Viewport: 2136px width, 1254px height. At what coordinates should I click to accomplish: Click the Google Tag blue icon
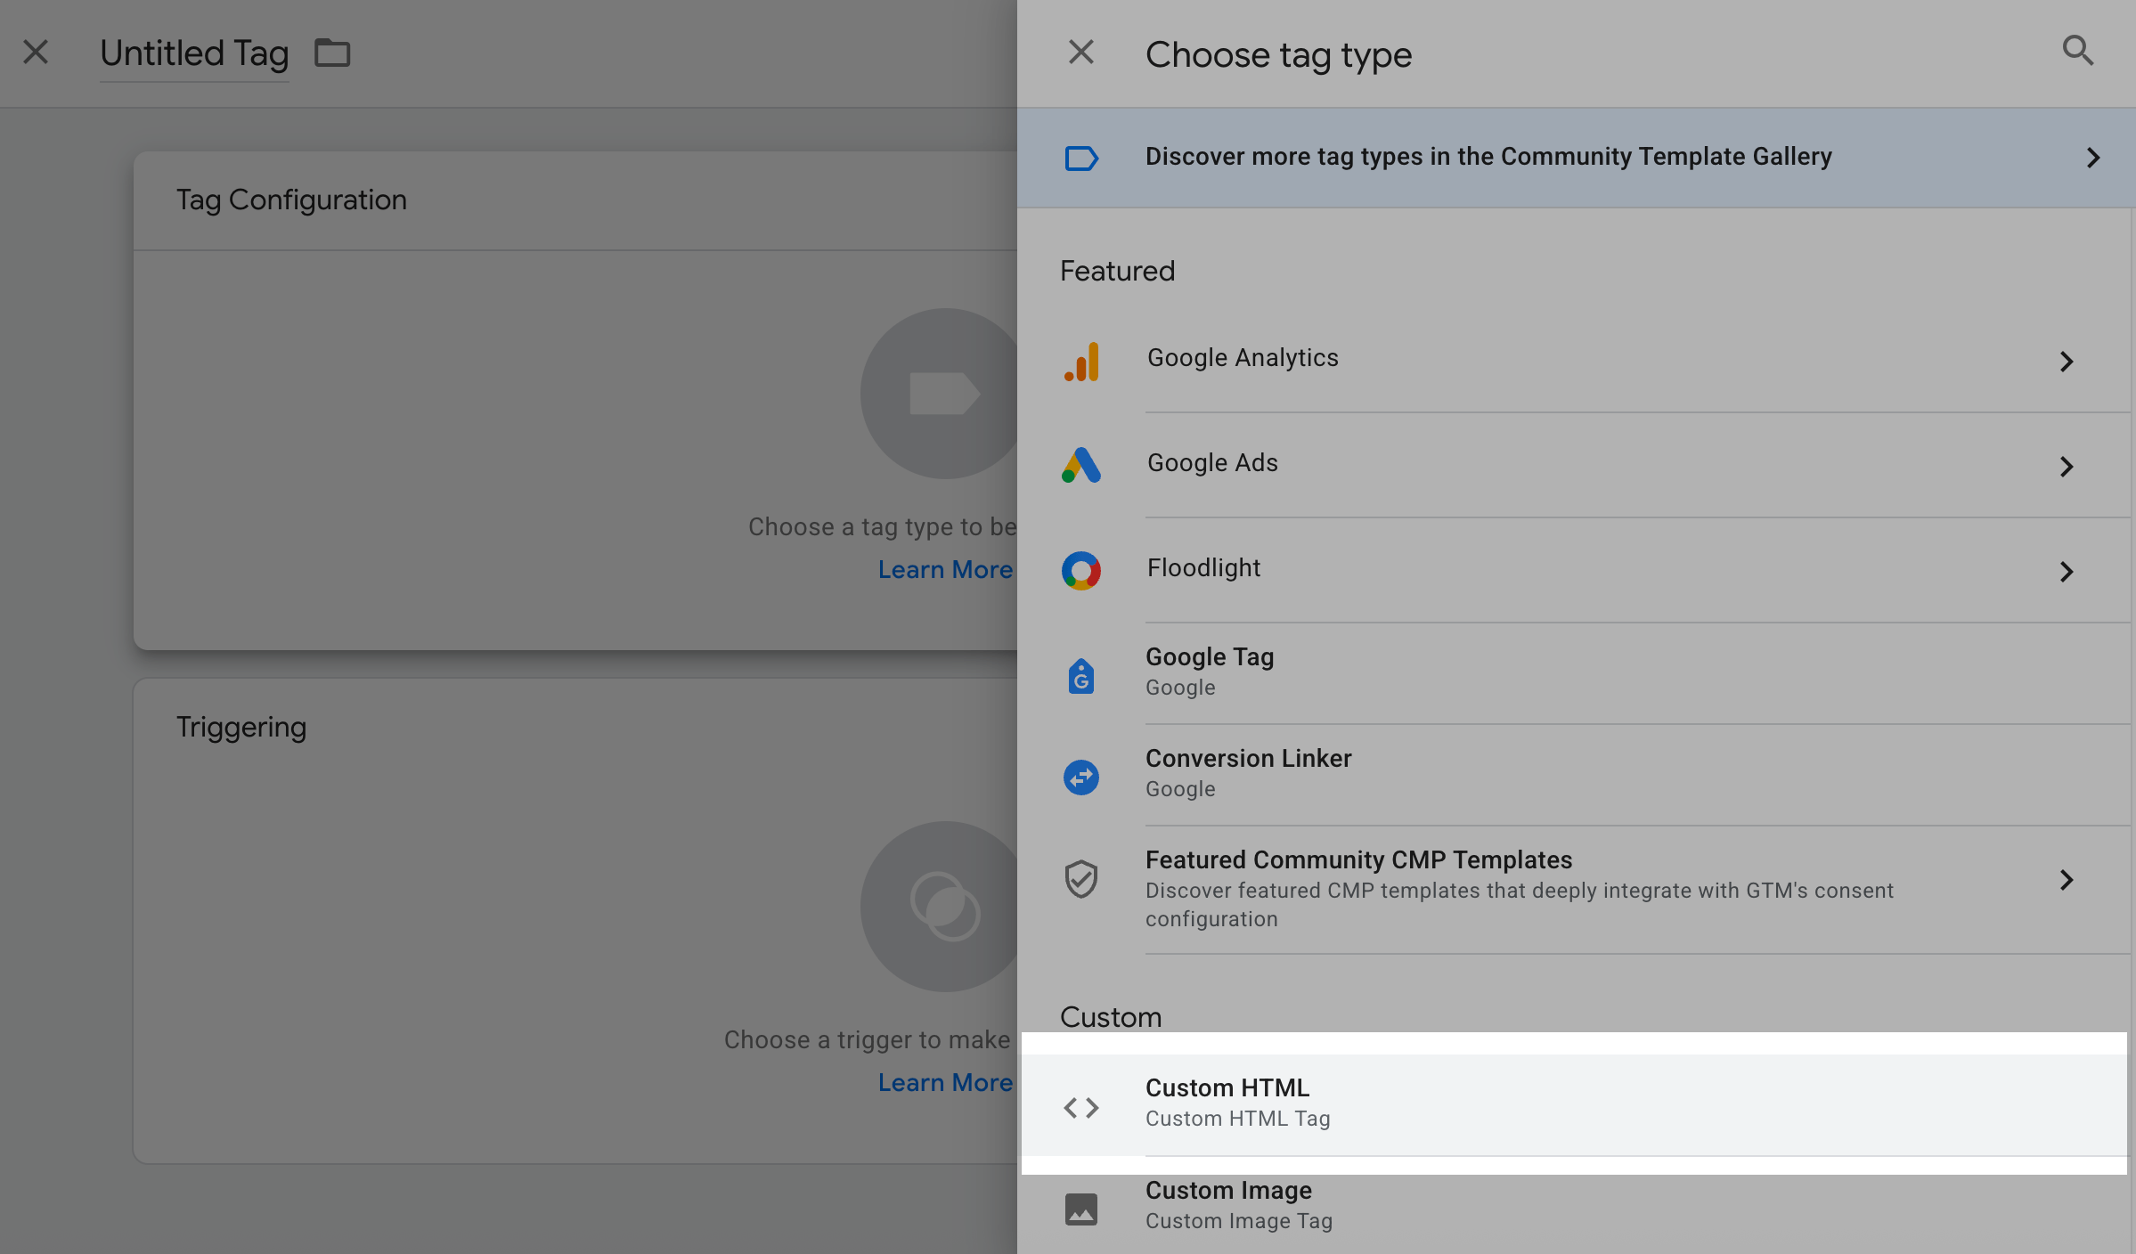[x=1081, y=676]
